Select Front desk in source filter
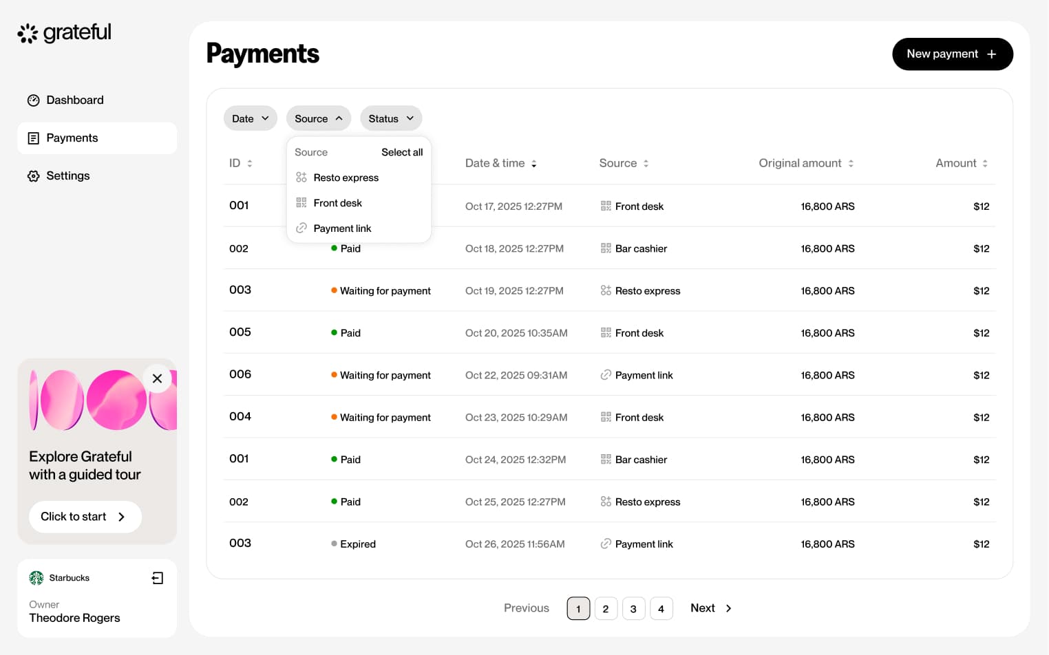 (x=337, y=203)
